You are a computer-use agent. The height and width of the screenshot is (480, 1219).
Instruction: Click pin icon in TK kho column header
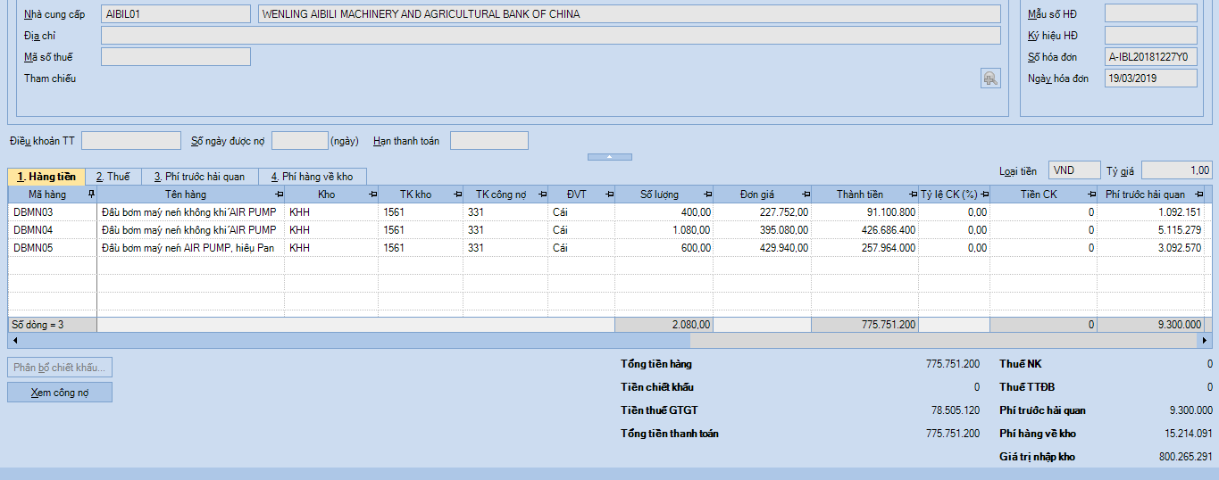pyautogui.click(x=457, y=194)
